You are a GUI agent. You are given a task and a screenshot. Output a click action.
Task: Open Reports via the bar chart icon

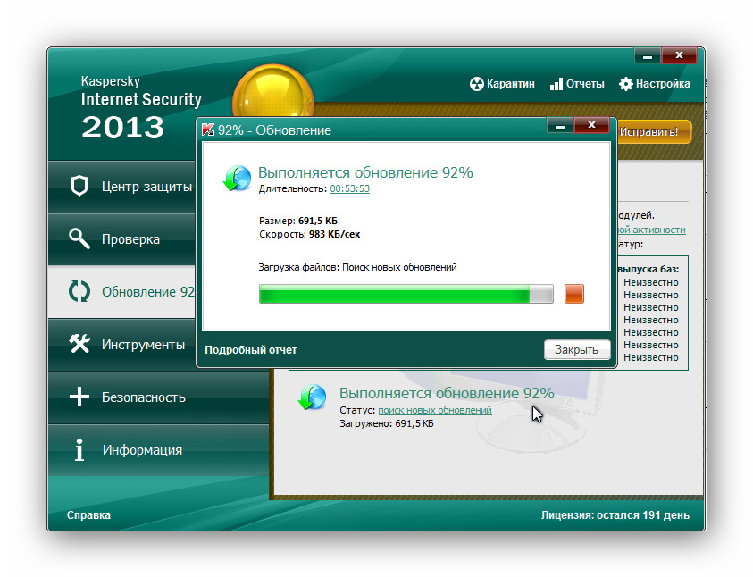coord(556,84)
